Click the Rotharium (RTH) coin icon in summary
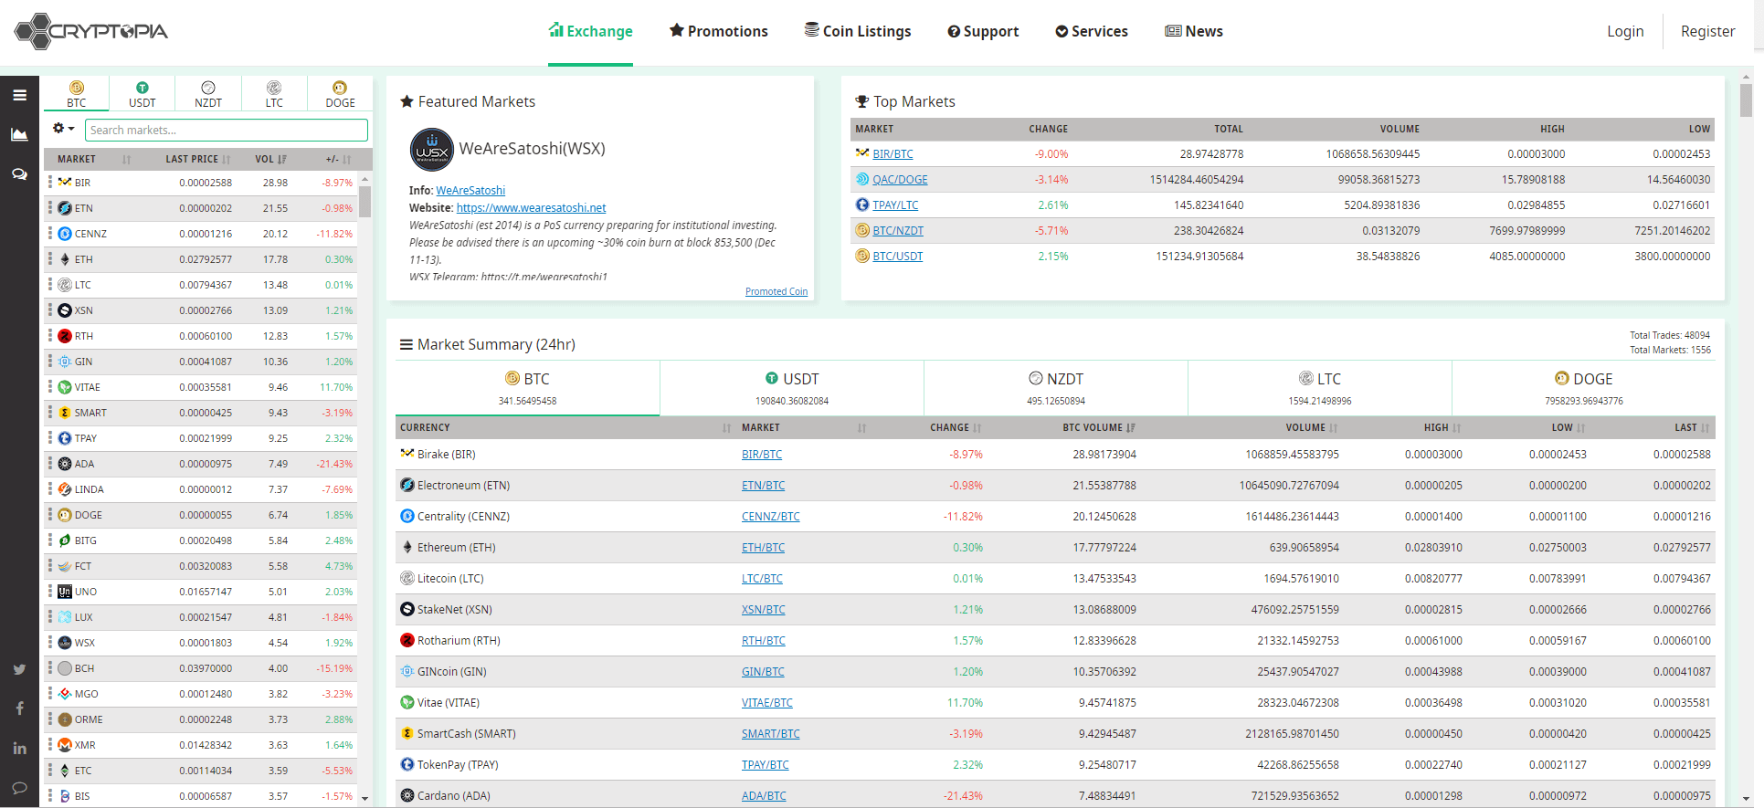Image resolution: width=1764 pixels, height=808 pixels. click(407, 640)
